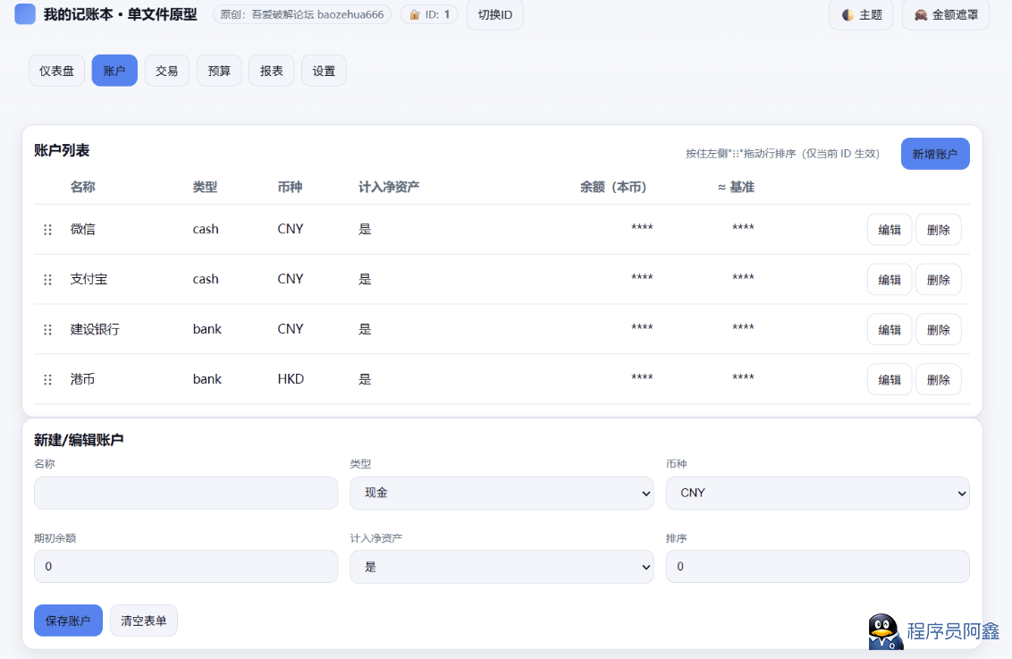Click the blue app logo icon
The image size is (1012, 659).
point(25,14)
